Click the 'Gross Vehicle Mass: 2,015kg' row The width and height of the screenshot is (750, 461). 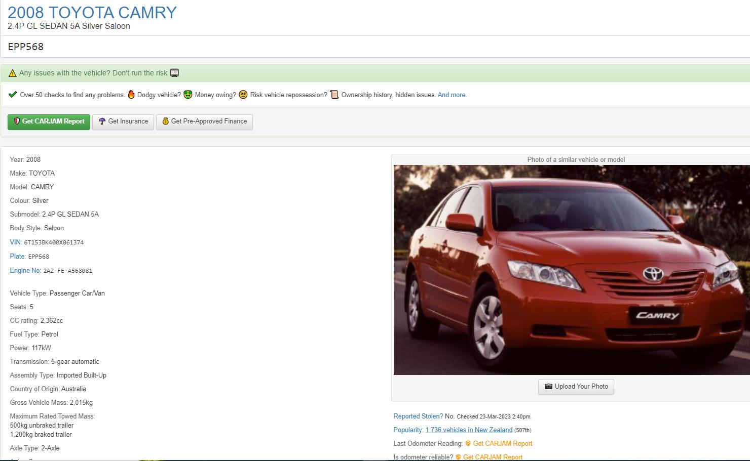click(51, 402)
